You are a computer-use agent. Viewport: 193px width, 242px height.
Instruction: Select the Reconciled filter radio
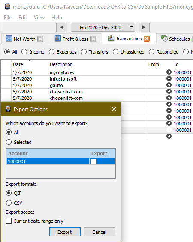[x=151, y=52]
